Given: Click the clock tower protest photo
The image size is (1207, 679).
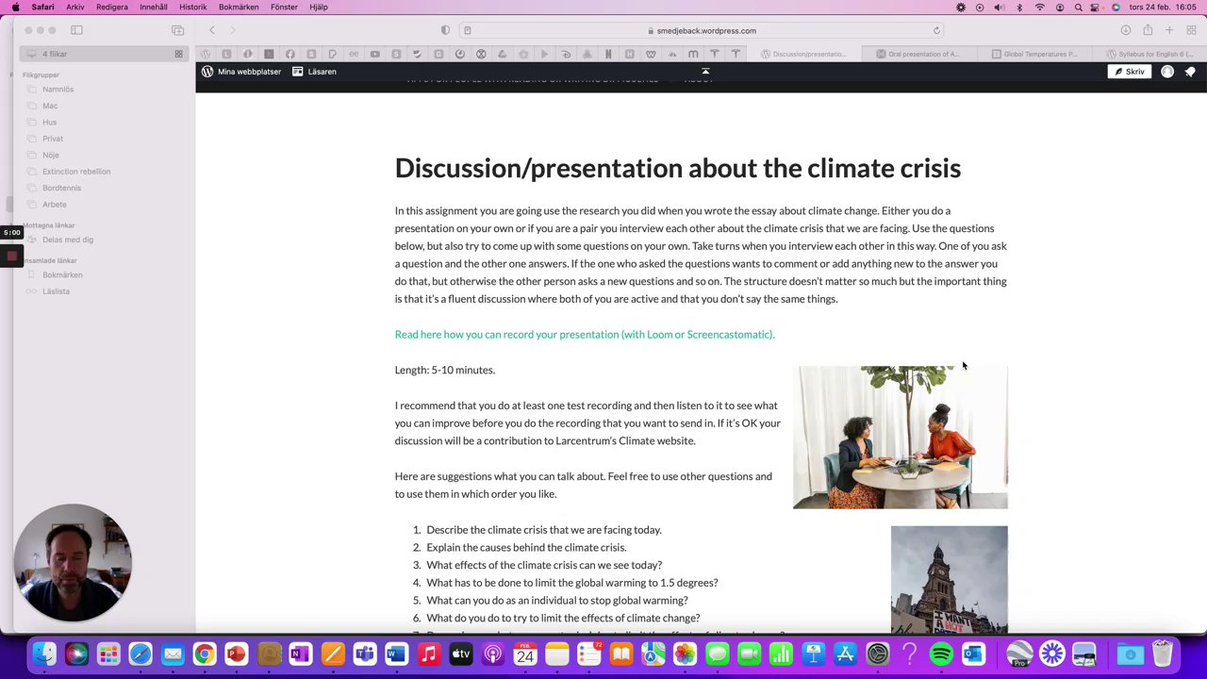Looking at the screenshot, I should (x=950, y=580).
